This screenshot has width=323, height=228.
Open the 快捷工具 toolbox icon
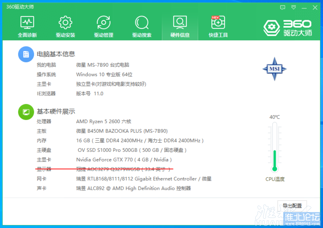(x=218, y=23)
